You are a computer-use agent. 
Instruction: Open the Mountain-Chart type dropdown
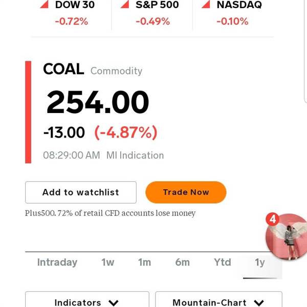(x=218, y=299)
